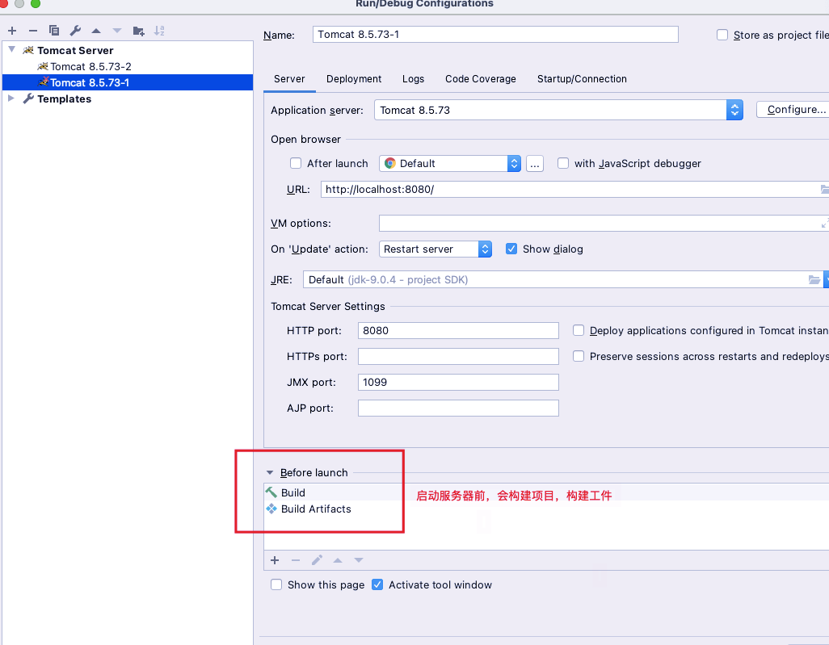Image resolution: width=829 pixels, height=645 pixels.
Task: Click the Name input field
Action: tap(495, 35)
